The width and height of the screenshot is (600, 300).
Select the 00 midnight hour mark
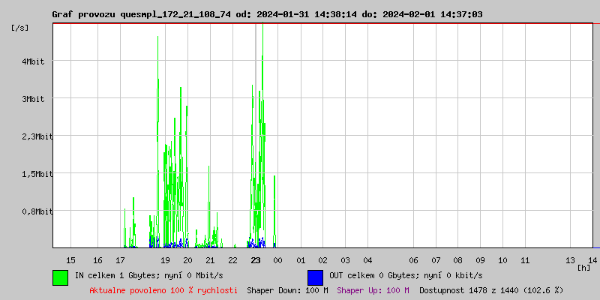278,259
